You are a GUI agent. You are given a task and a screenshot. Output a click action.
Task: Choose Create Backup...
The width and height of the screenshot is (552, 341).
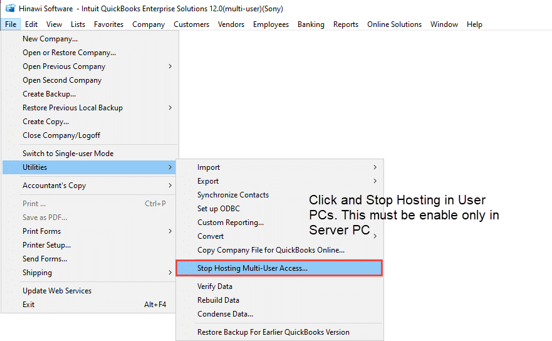coord(90,93)
